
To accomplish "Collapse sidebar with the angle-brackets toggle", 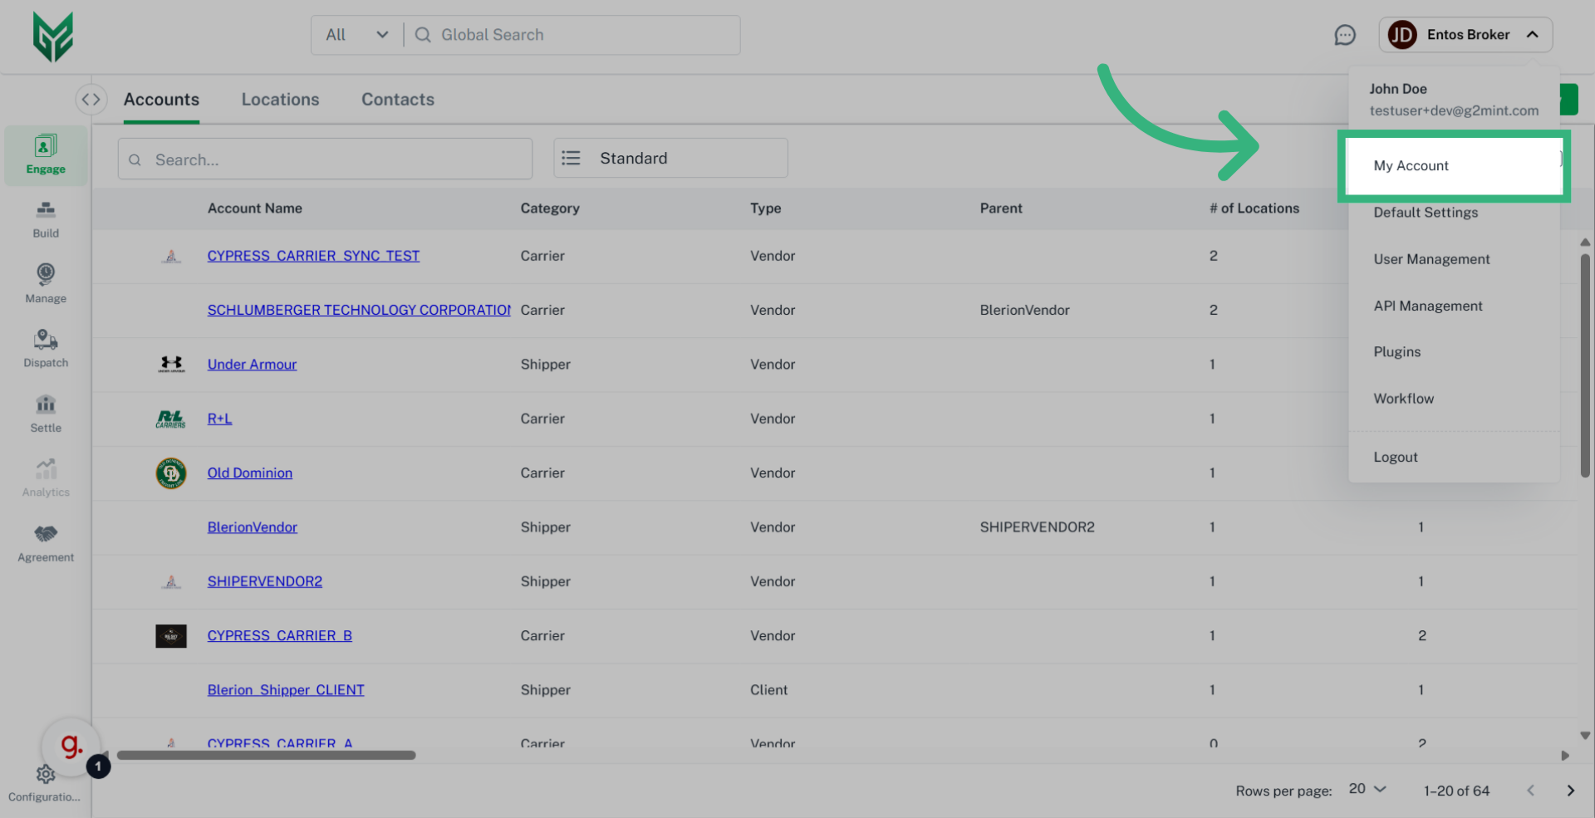I will (91, 100).
